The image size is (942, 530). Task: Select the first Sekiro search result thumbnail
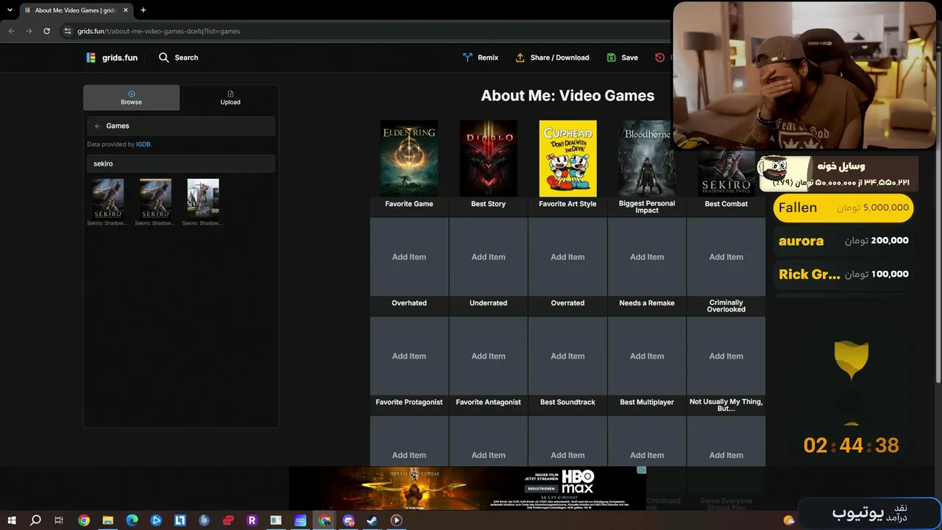[107, 199]
